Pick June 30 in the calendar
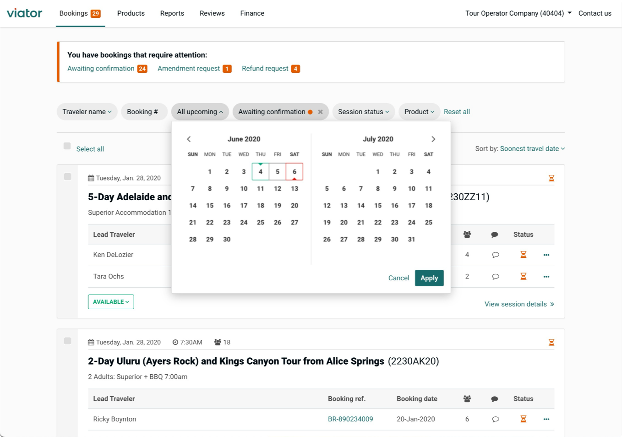622x437 pixels. [227, 240]
